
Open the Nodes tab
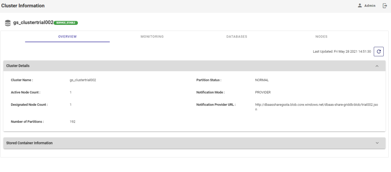coord(322,37)
